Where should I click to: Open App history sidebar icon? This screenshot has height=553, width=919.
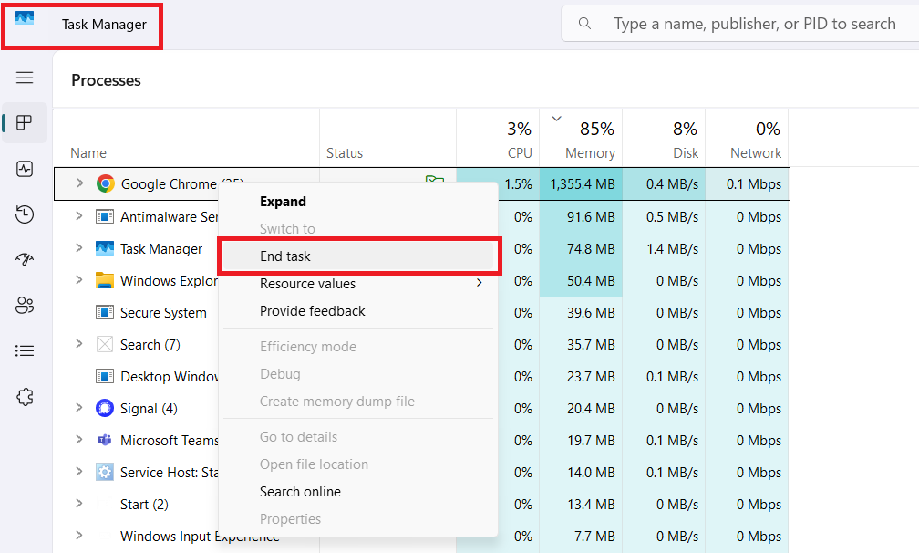[x=25, y=214]
